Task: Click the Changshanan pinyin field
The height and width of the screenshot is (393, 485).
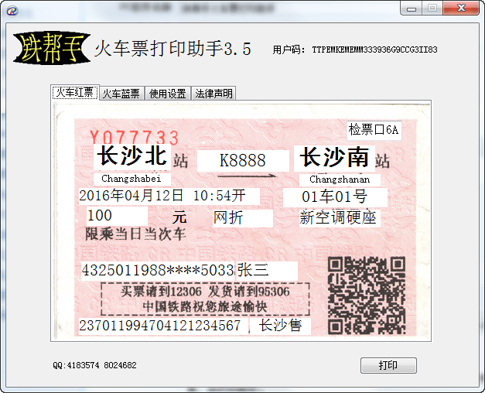Action: (340, 179)
